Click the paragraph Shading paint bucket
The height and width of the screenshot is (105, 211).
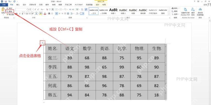pyautogui.click(x=77, y=13)
